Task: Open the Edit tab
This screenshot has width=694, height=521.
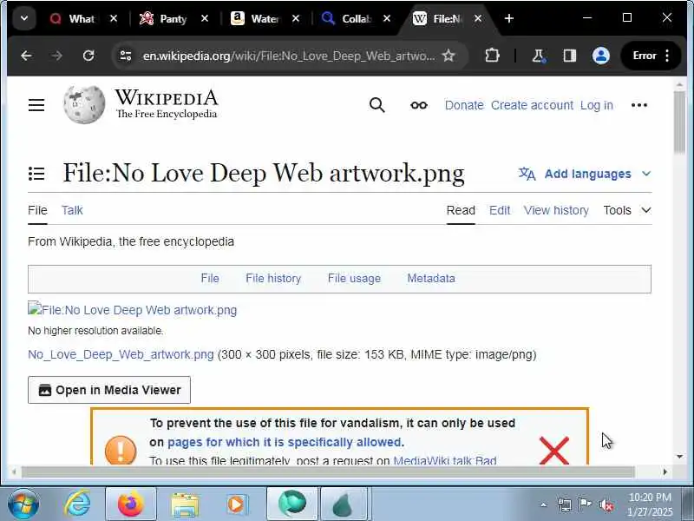Action: [500, 210]
